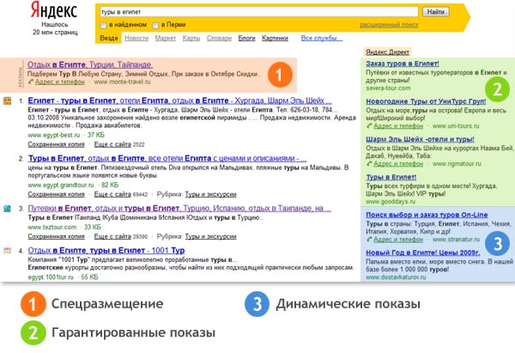
Task: Click the egypt.1001tur.ru URL text
Action: click(x=51, y=277)
